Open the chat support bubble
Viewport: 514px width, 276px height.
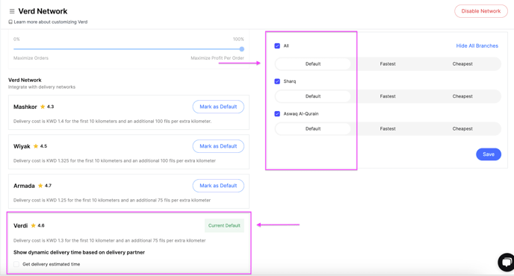506,262
